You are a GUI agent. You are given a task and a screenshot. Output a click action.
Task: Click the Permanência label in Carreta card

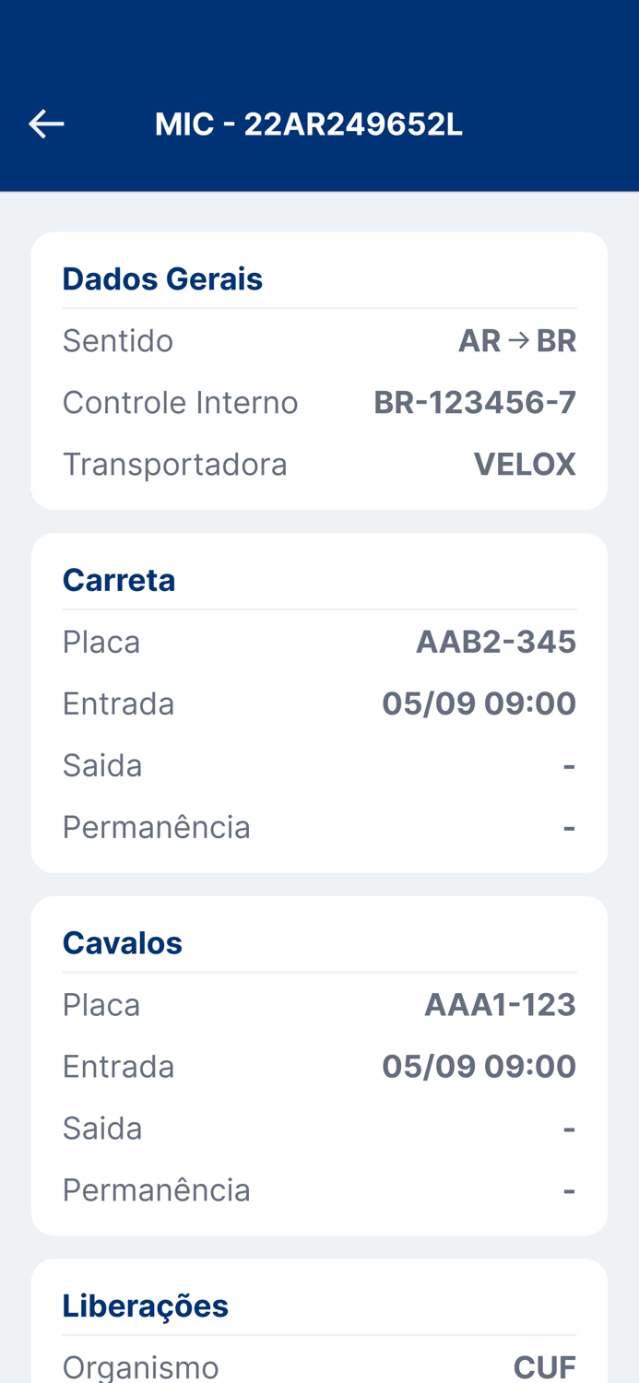point(157,826)
